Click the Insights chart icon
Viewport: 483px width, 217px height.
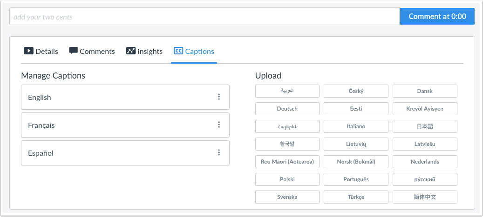pyautogui.click(x=131, y=51)
